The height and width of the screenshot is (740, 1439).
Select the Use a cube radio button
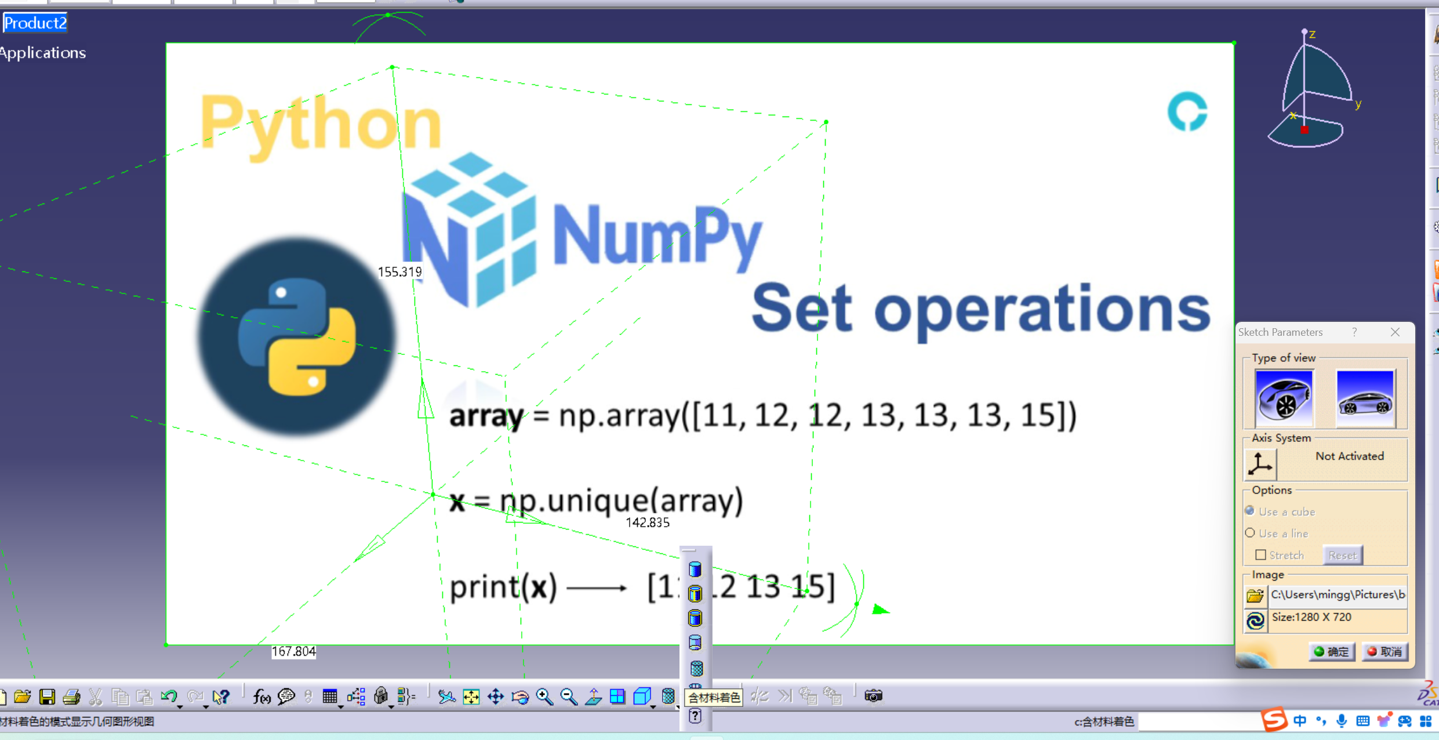pos(1249,511)
